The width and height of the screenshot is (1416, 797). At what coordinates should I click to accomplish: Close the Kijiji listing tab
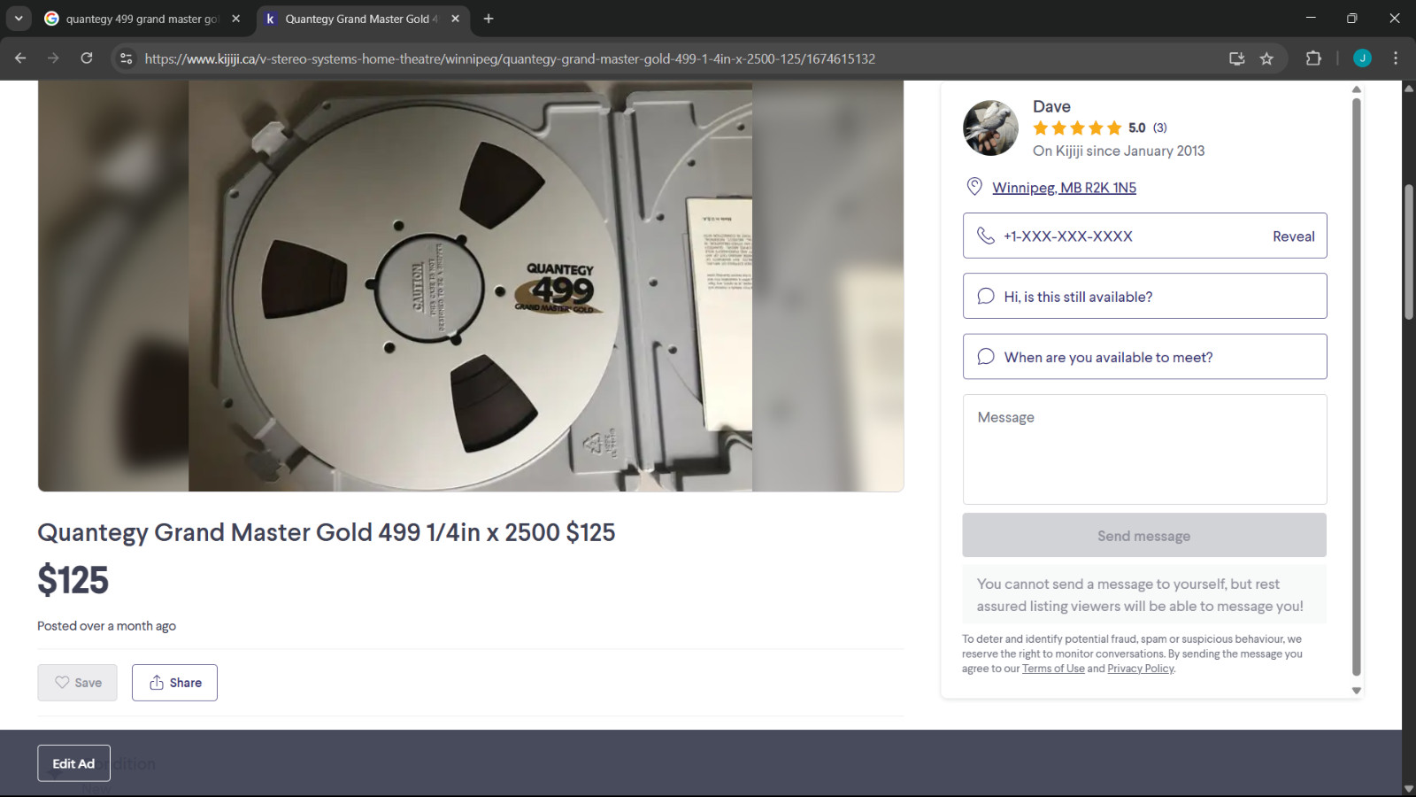pyautogui.click(x=455, y=19)
